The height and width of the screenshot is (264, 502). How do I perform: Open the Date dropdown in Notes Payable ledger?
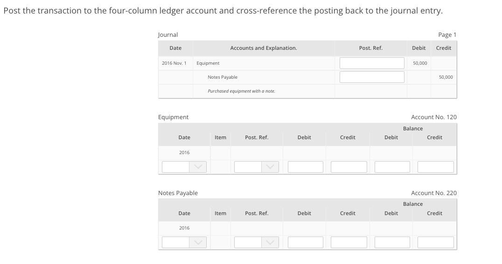pyautogui.click(x=184, y=242)
